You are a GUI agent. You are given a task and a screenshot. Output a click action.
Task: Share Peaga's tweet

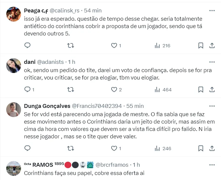(x=212, y=46)
